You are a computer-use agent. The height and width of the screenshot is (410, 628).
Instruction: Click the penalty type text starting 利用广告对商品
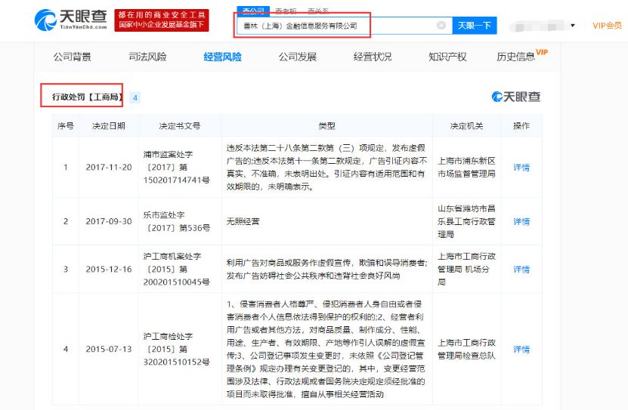[326, 270]
